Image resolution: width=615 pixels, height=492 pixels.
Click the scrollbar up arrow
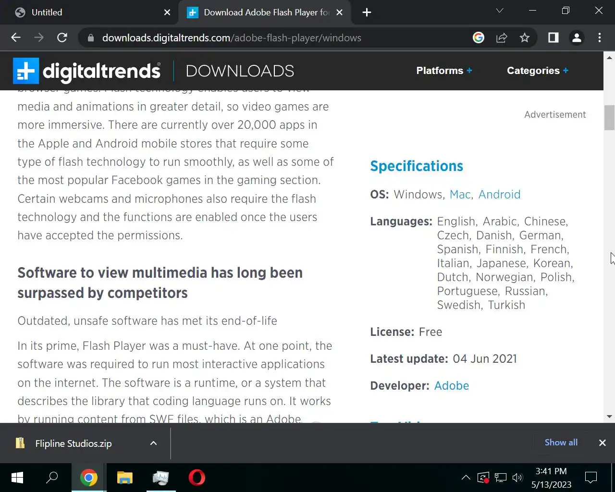click(x=609, y=57)
